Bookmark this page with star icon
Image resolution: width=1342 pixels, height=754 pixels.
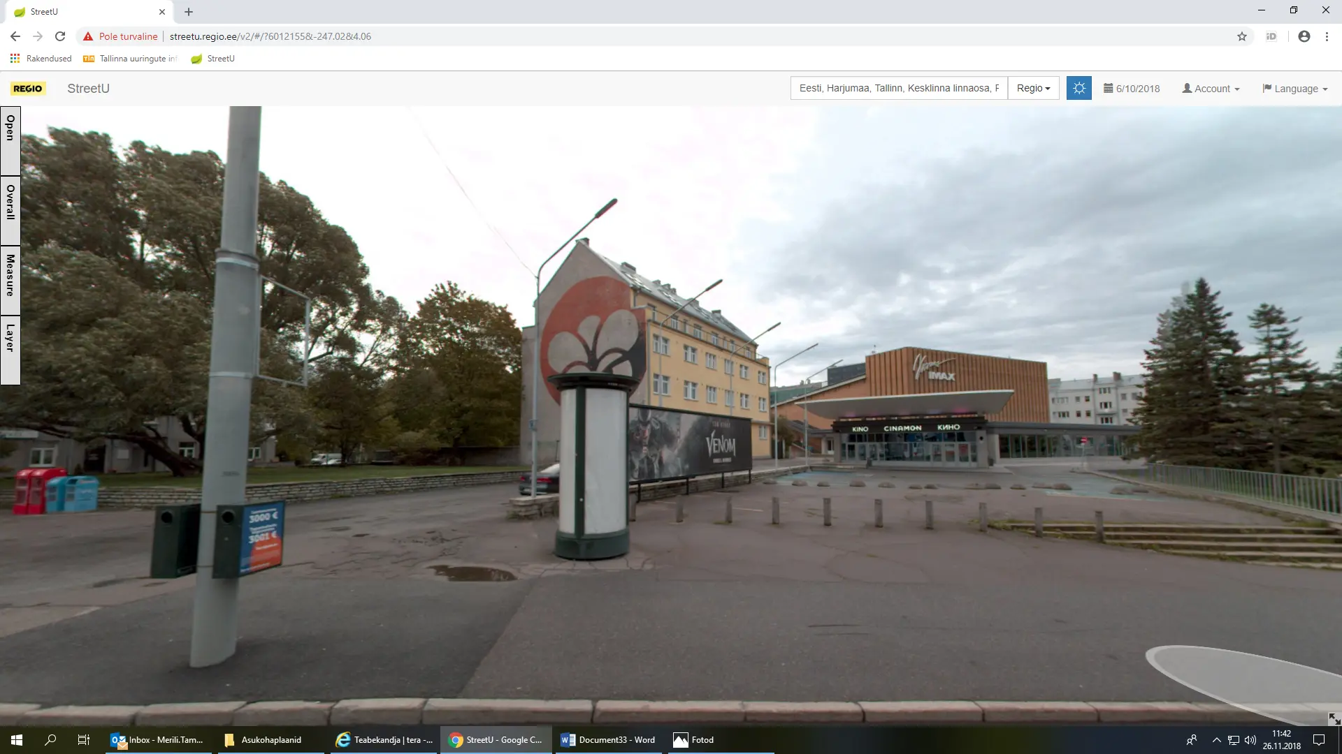click(x=1241, y=36)
